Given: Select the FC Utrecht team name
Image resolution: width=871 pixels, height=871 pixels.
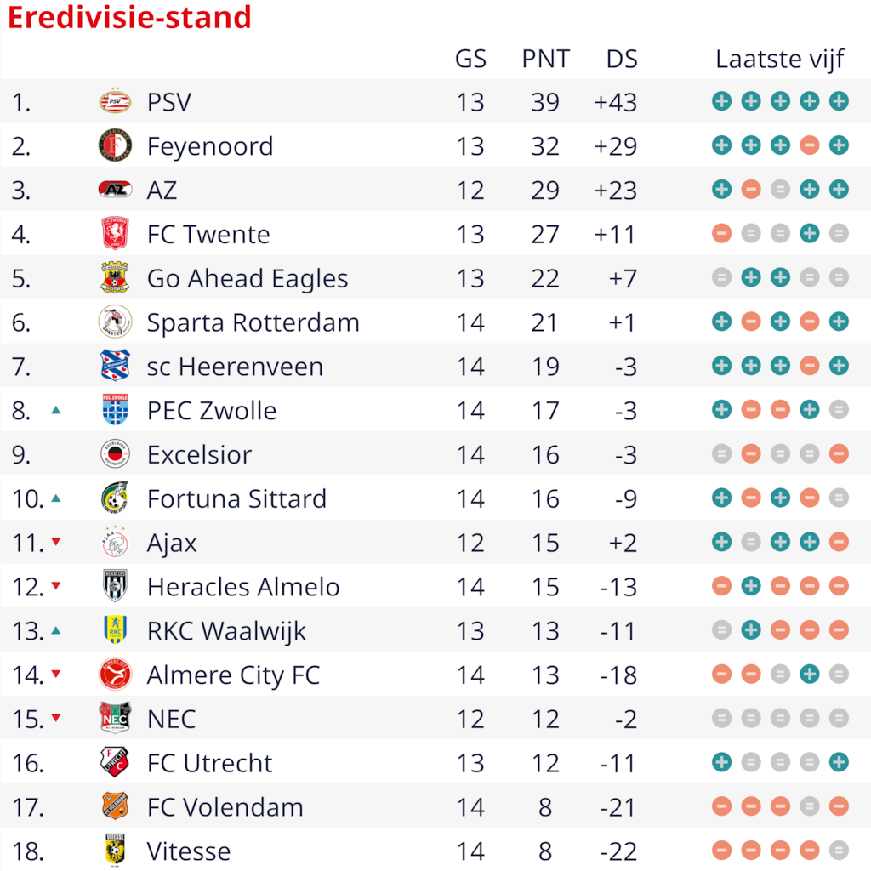Looking at the screenshot, I should coord(209,763).
